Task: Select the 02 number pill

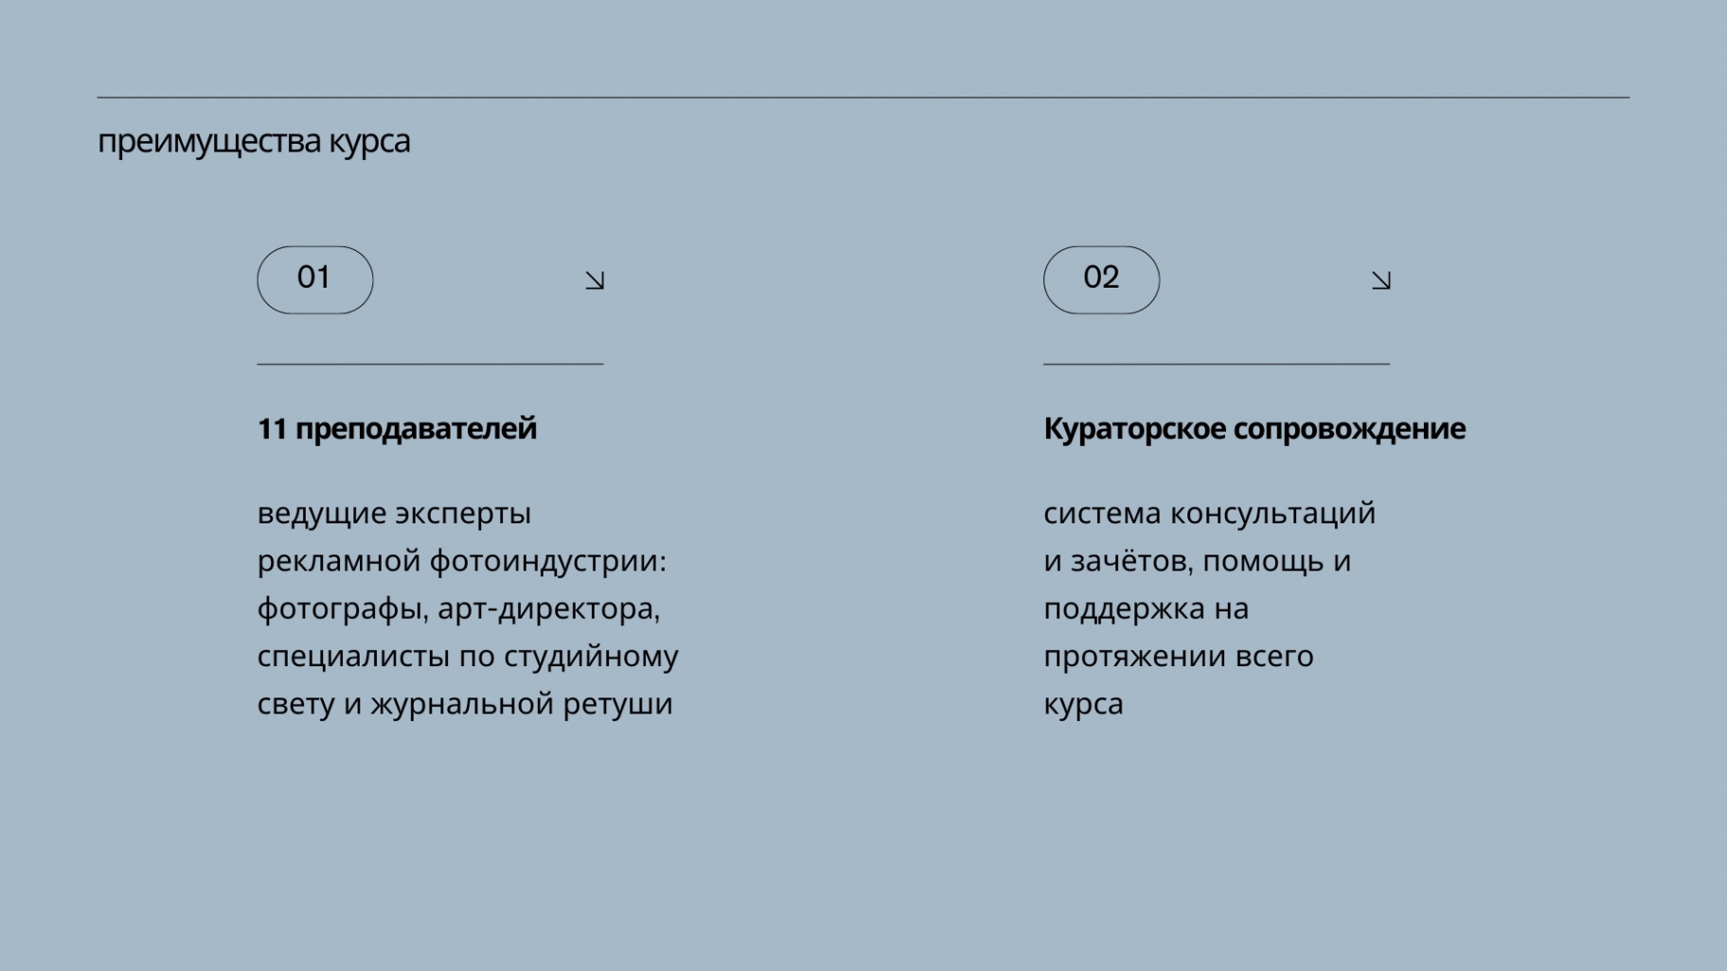Action: [x=1101, y=280]
